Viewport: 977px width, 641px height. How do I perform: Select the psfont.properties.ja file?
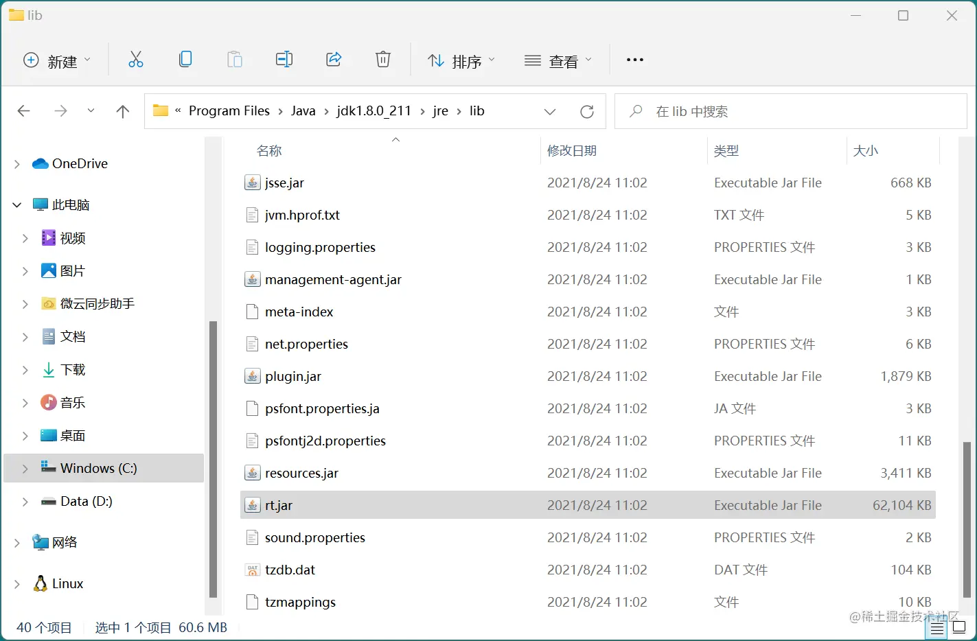pyautogui.click(x=322, y=408)
